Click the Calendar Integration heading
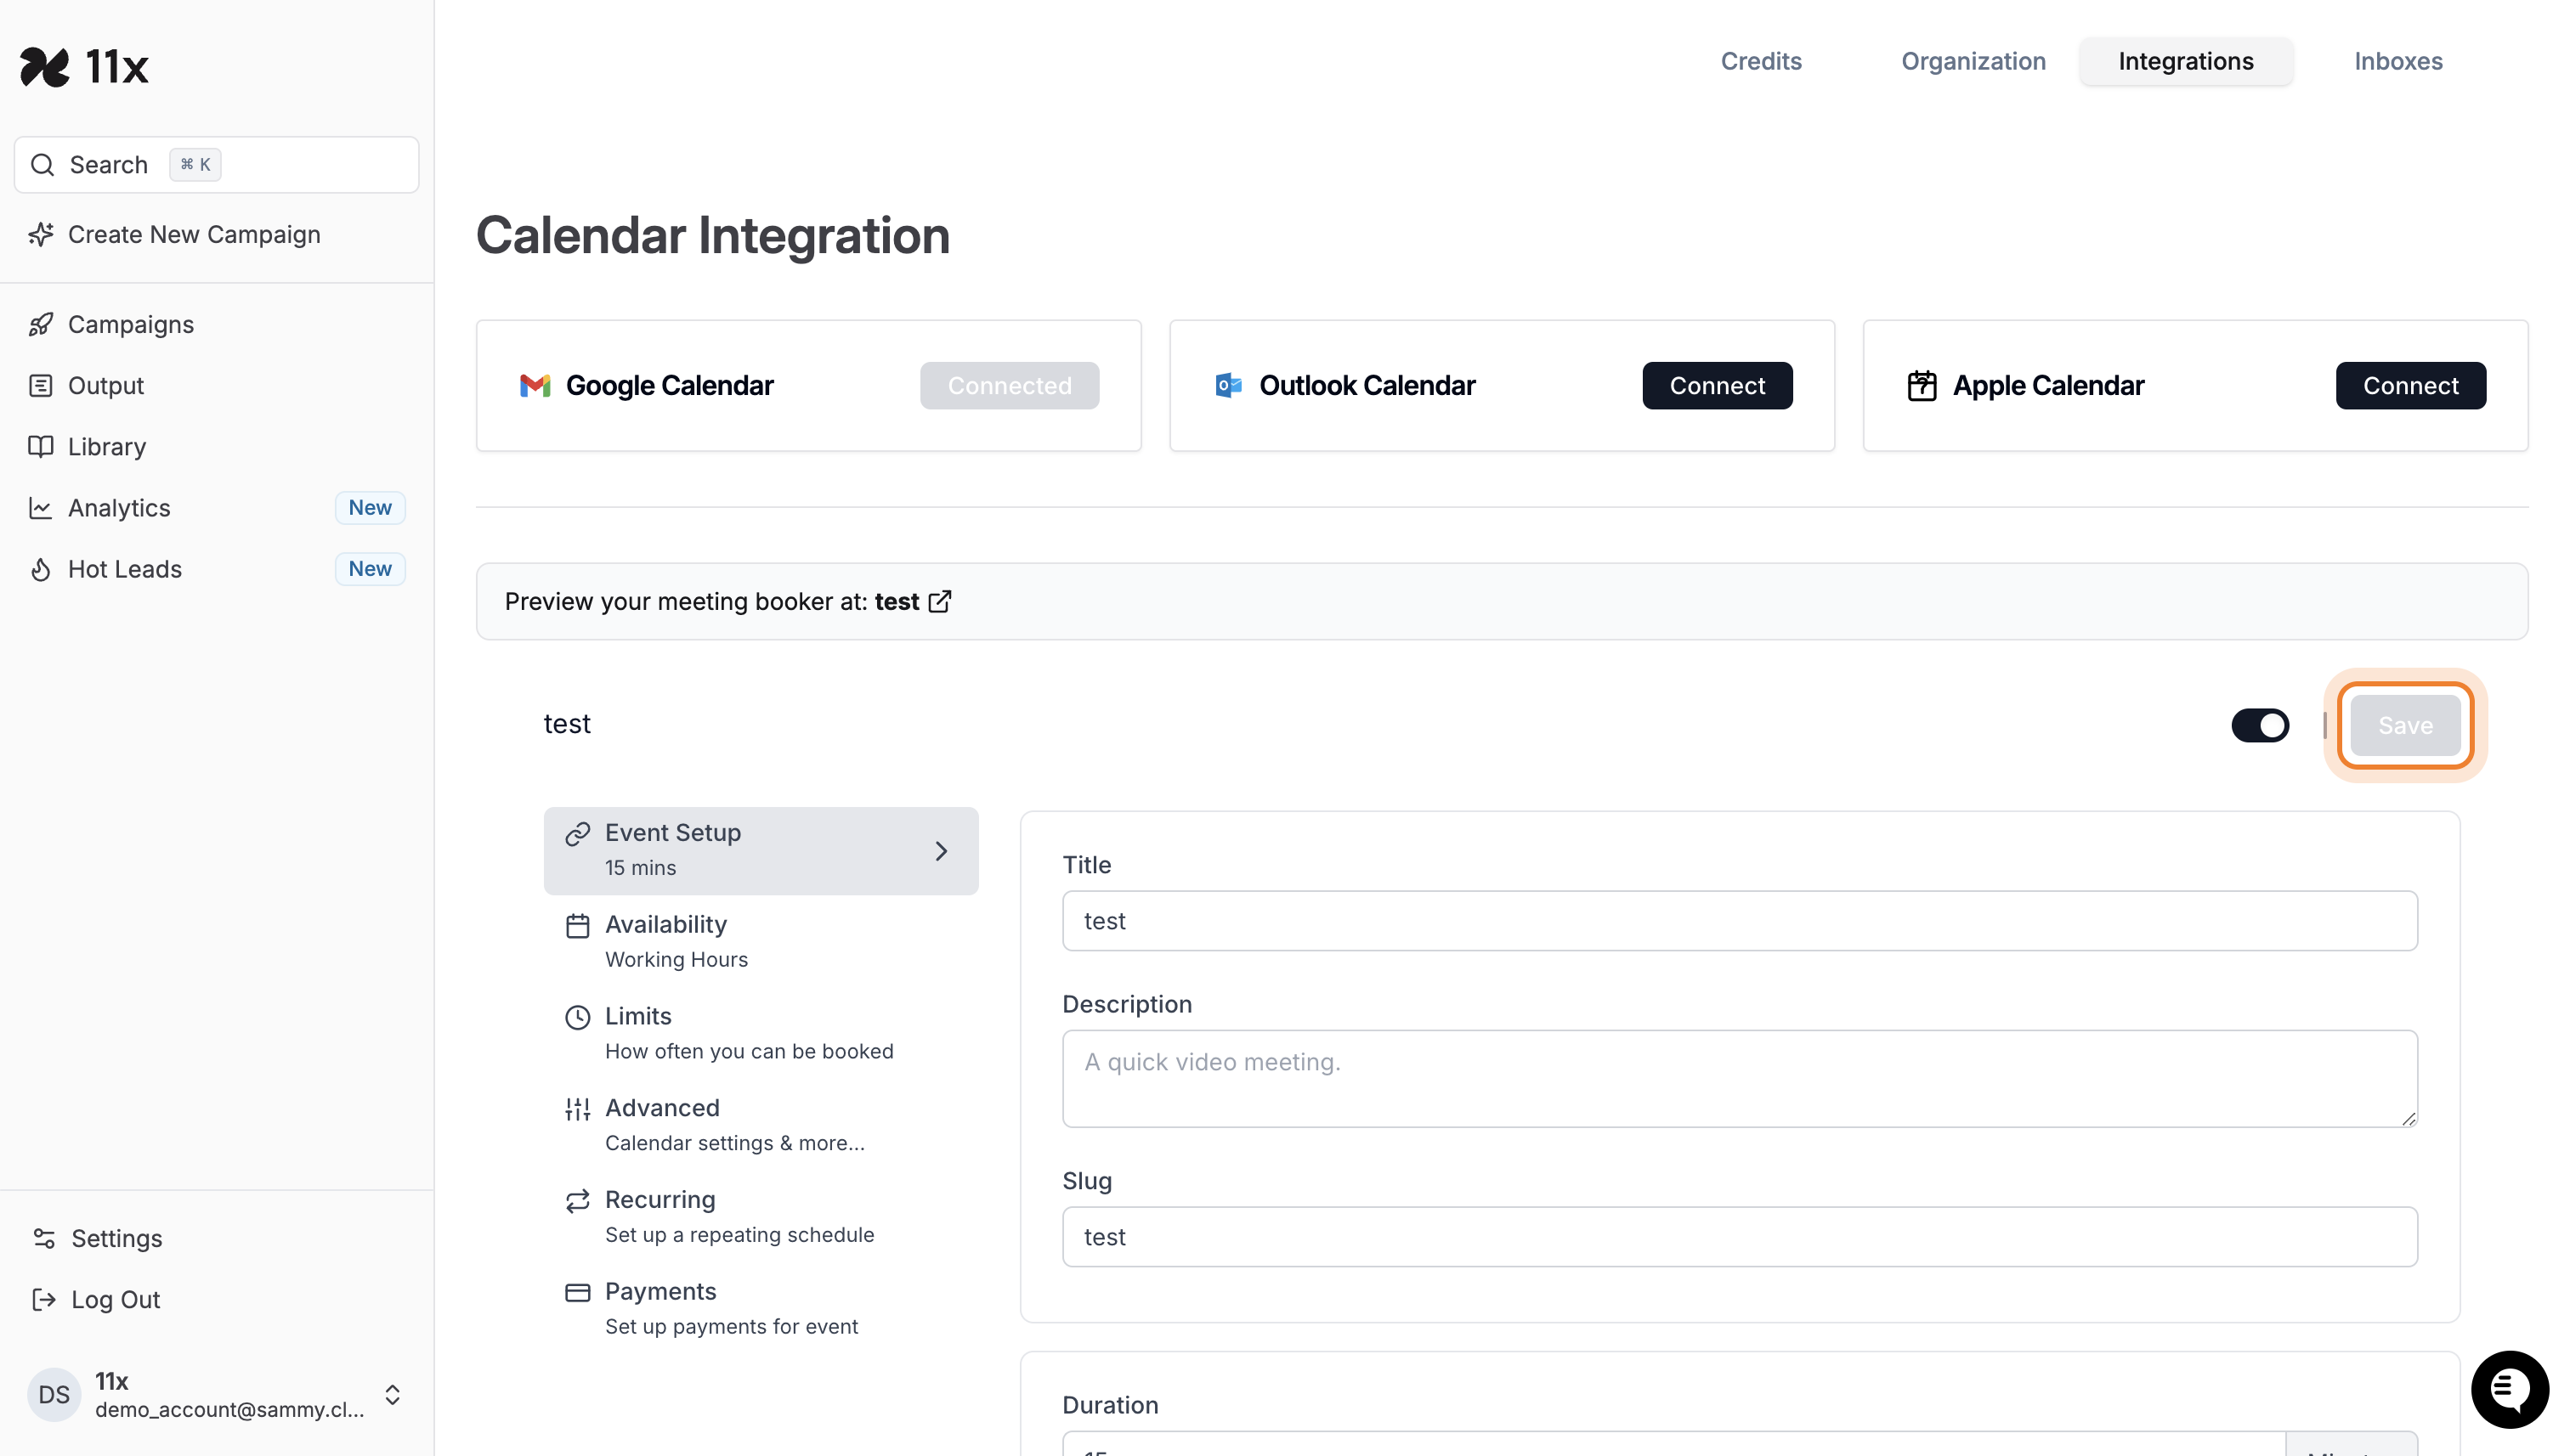This screenshot has height=1456, width=2570. click(x=712, y=236)
